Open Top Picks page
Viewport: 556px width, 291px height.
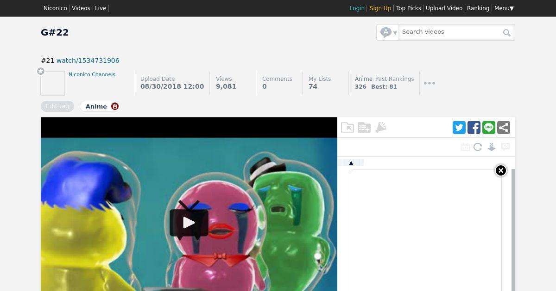click(409, 8)
